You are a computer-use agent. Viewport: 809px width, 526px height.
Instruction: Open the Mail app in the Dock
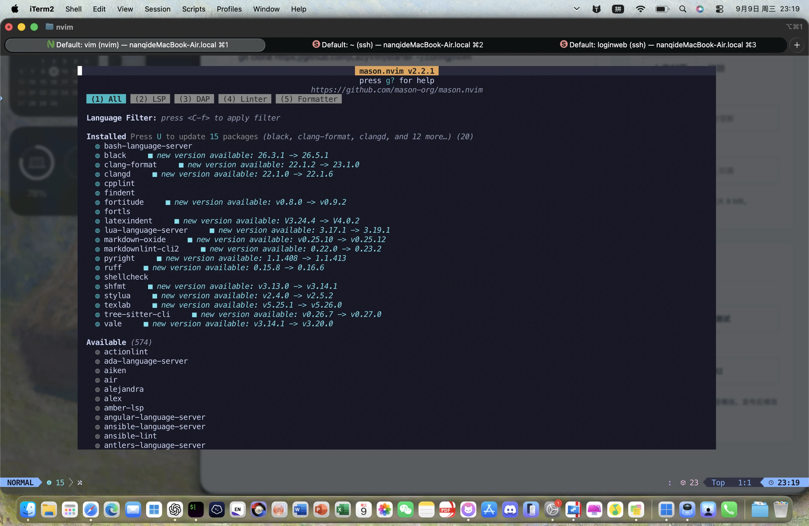point(133,509)
